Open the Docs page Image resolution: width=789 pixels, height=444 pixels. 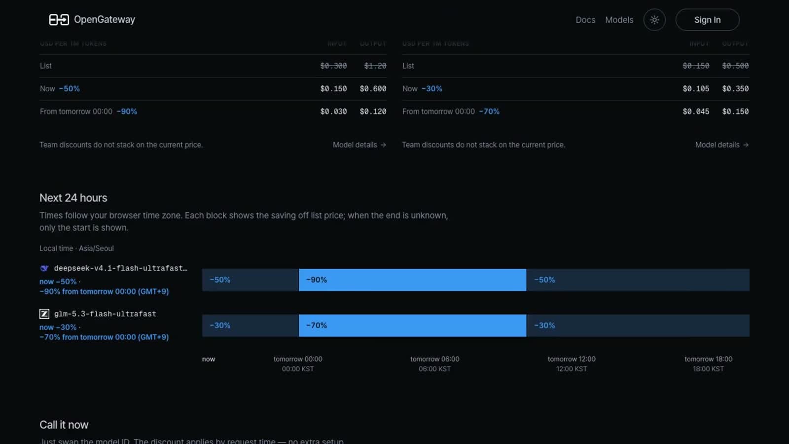tap(585, 20)
